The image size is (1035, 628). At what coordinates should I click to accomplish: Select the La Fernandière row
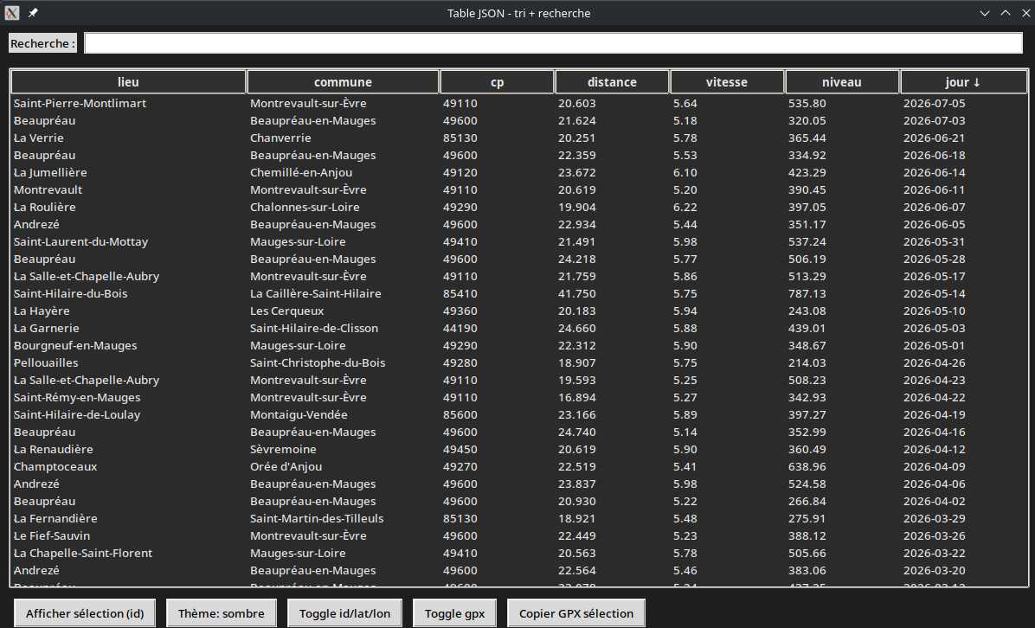point(519,518)
